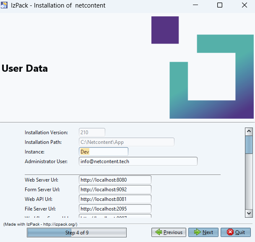The image size is (255, 242).
Task: Click the 'Instance:' label
Action: (x=34, y=152)
